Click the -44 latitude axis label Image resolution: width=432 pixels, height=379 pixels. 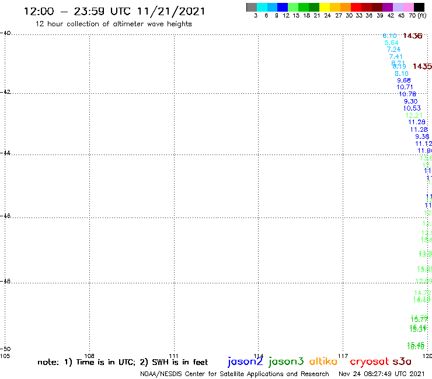click(x=5, y=153)
